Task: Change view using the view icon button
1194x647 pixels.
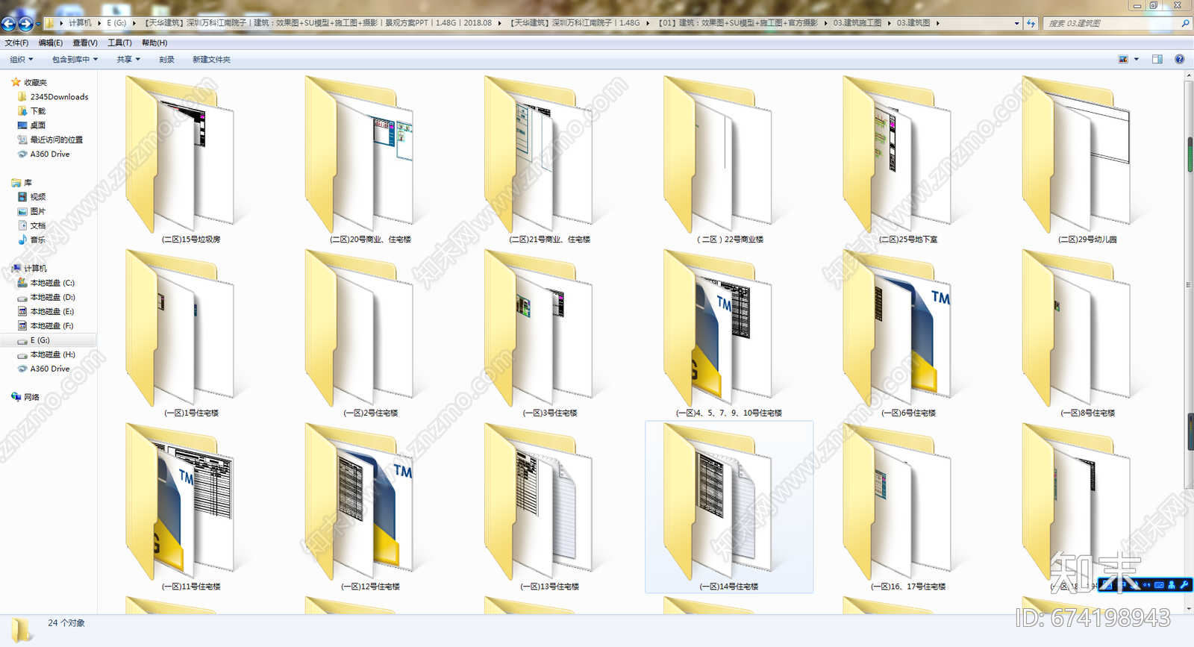Action: tap(1123, 59)
